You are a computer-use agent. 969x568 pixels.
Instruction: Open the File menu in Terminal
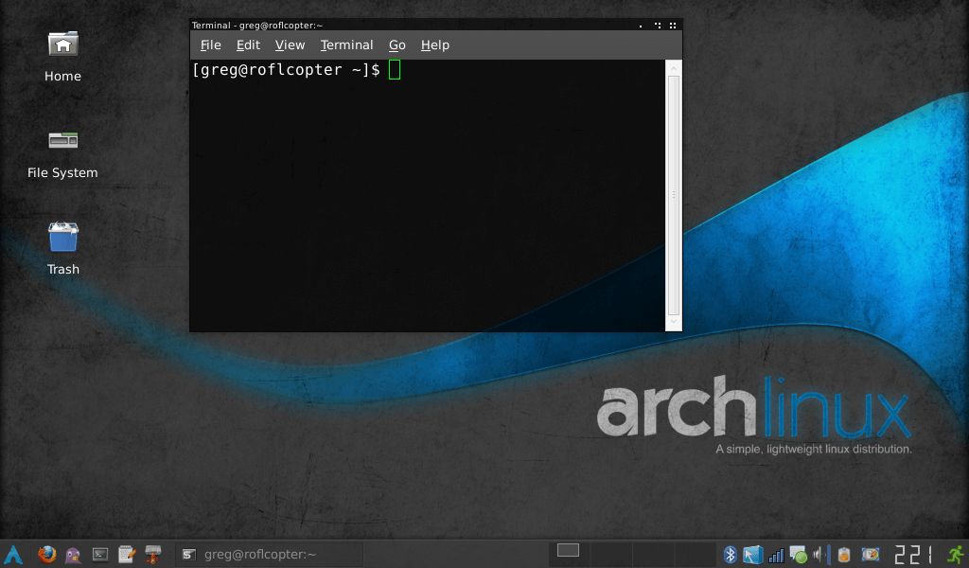[210, 45]
